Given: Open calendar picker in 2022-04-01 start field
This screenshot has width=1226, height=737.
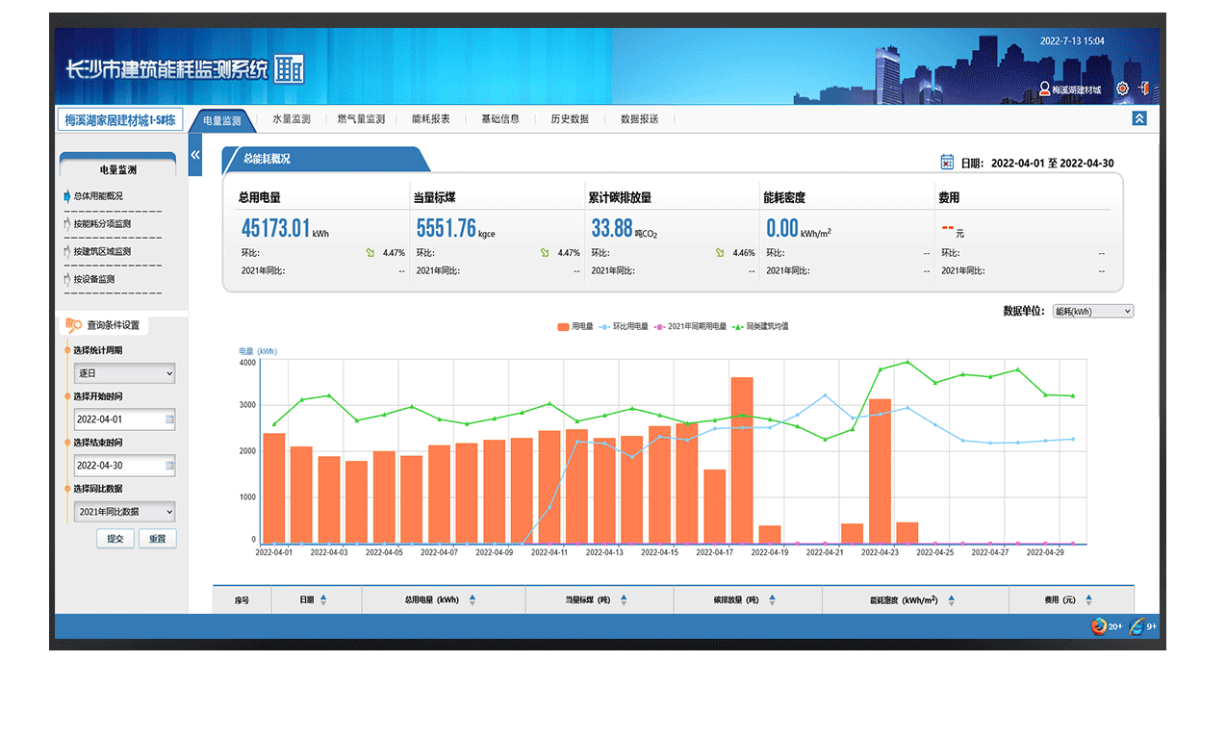Looking at the screenshot, I should (169, 419).
